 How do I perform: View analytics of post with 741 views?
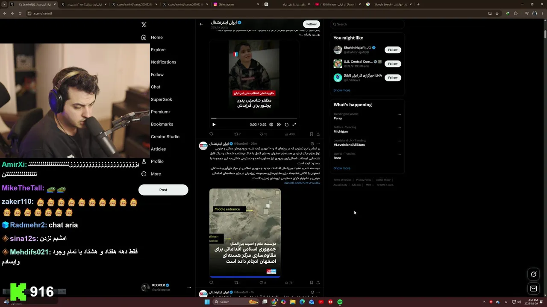point(289,282)
